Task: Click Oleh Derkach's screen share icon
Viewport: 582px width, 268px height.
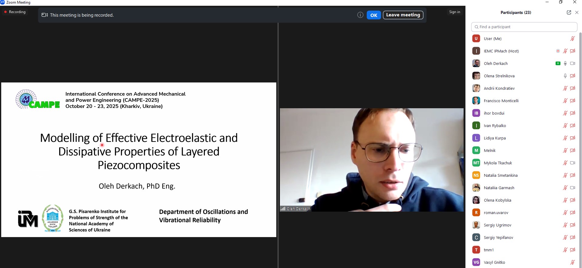Action: coord(558,63)
